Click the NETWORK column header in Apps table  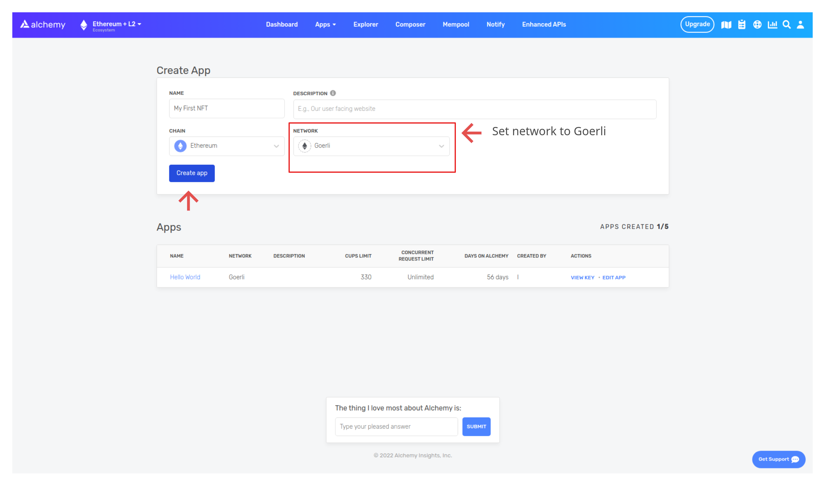coord(240,256)
